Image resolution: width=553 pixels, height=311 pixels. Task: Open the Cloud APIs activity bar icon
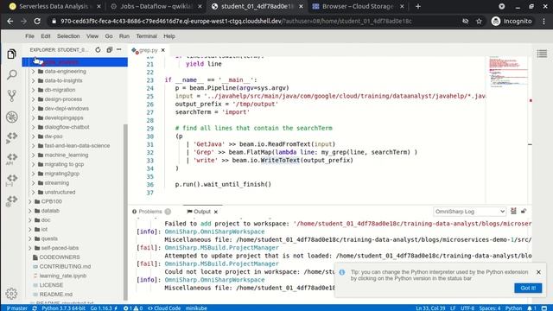pyautogui.click(x=11, y=159)
